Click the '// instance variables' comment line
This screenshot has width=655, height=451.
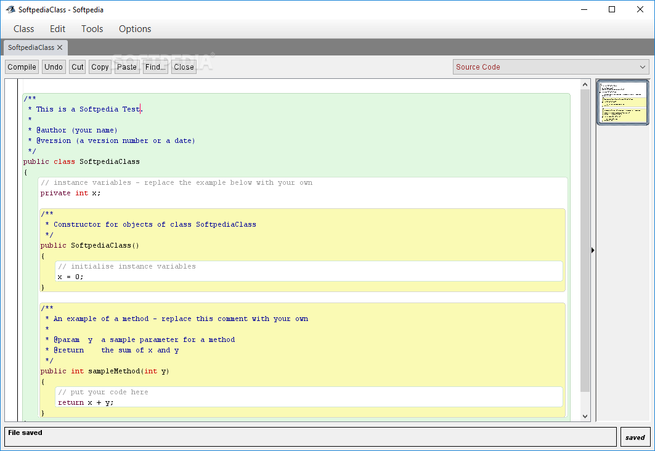tap(176, 182)
